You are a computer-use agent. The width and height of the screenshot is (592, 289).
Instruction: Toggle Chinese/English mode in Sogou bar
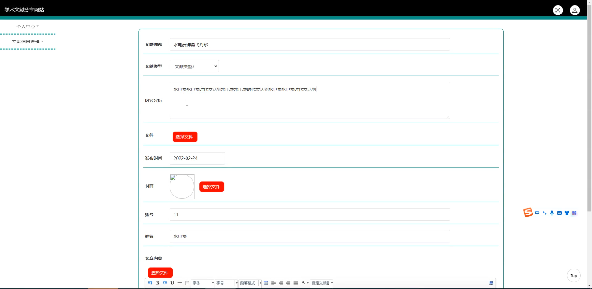coord(537,213)
